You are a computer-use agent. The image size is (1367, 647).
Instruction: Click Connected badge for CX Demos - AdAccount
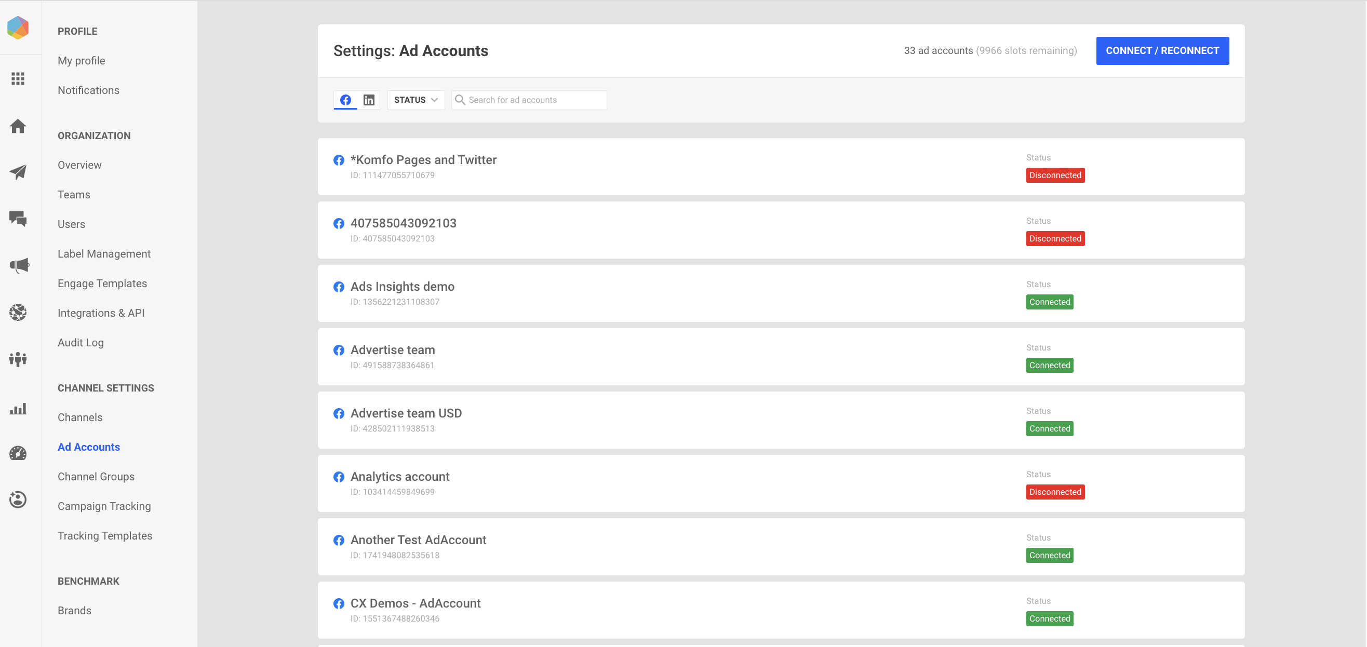(x=1049, y=618)
